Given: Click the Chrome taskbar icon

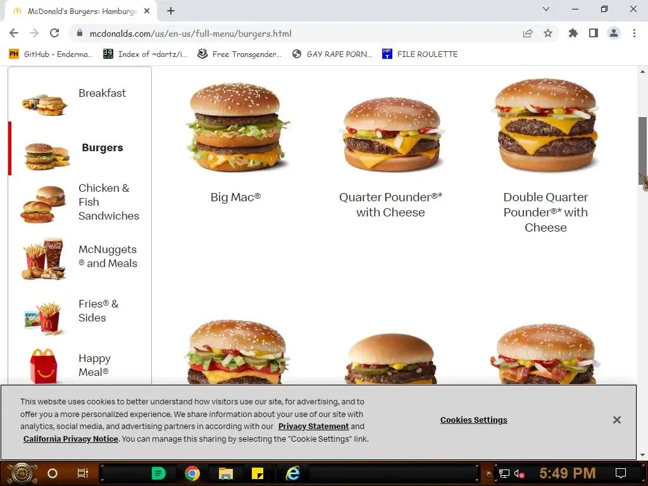Looking at the screenshot, I should click(x=192, y=473).
